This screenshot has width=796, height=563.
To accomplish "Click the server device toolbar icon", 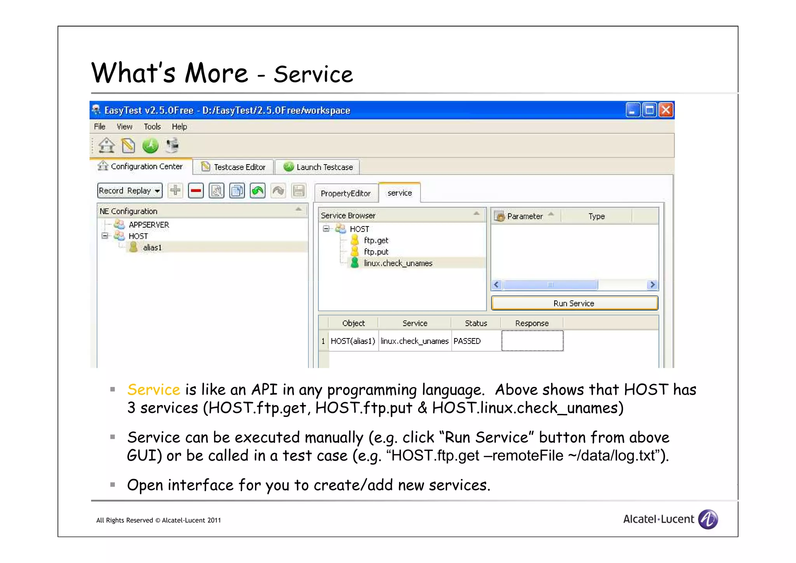I will click(x=172, y=146).
